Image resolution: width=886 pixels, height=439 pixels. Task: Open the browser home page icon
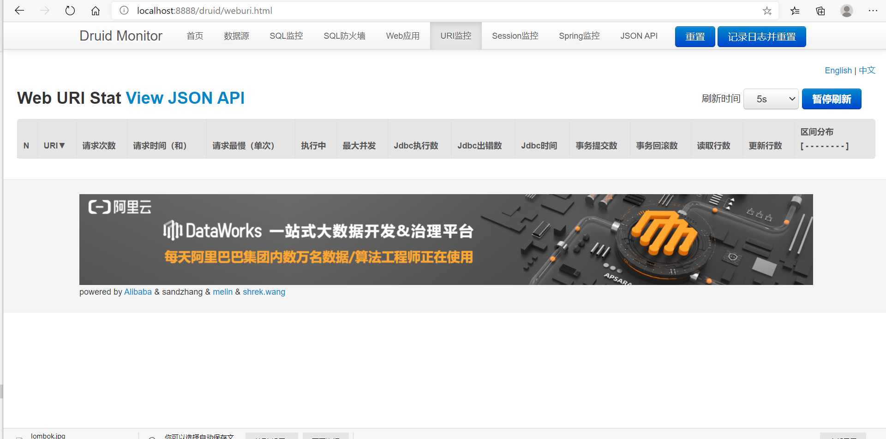pos(96,11)
